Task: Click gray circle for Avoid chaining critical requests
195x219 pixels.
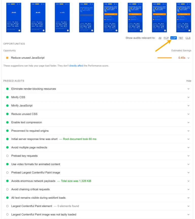Action: (x=7, y=189)
